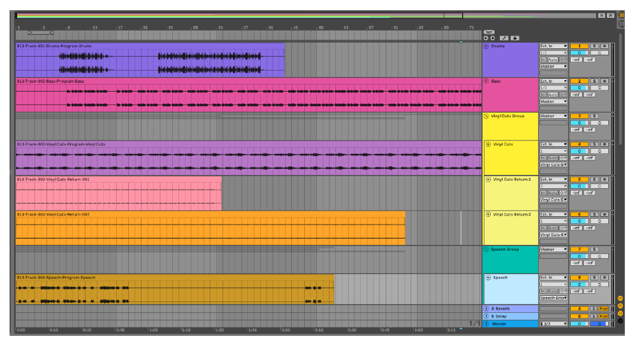The width and height of the screenshot is (635, 346).
Task: Toggle A Reverb return activator
Action: 579,309
